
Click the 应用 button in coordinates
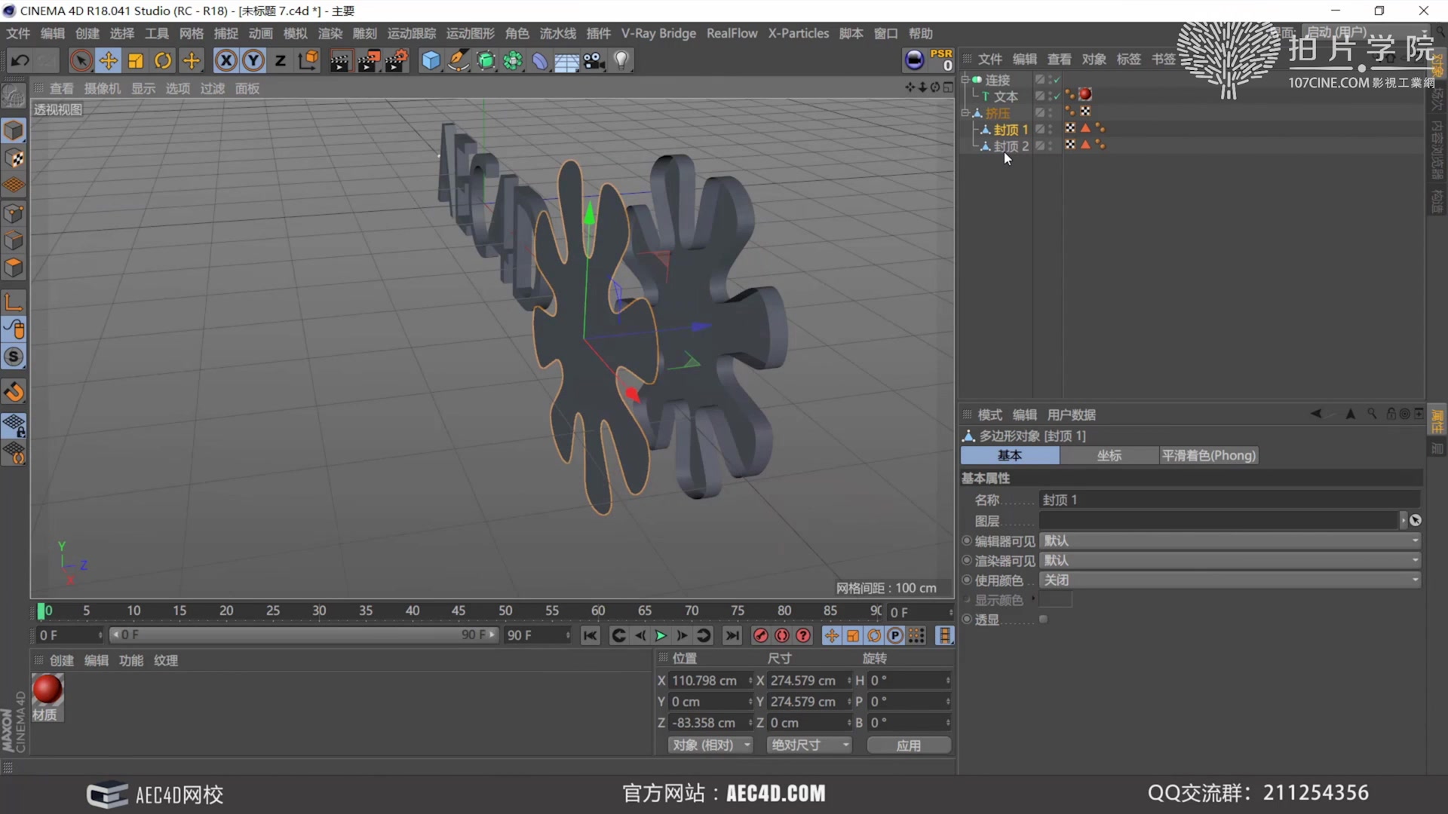tap(907, 745)
